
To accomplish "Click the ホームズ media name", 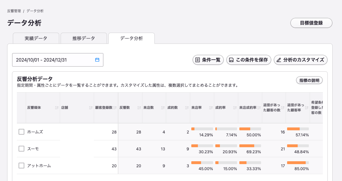I will pyautogui.click(x=35, y=132).
